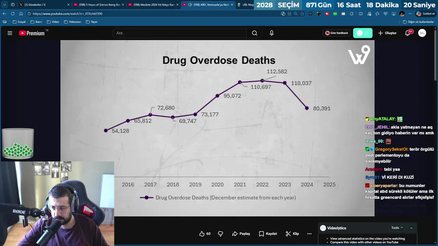Mute audio icon on the ABD Venezuela tab

tap(190, 5)
